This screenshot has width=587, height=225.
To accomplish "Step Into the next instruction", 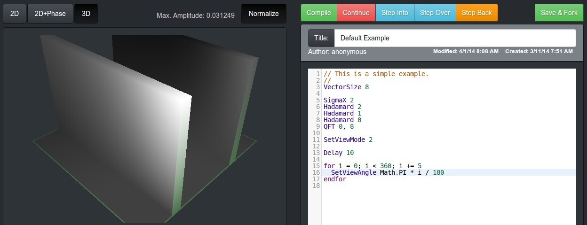I will point(395,13).
